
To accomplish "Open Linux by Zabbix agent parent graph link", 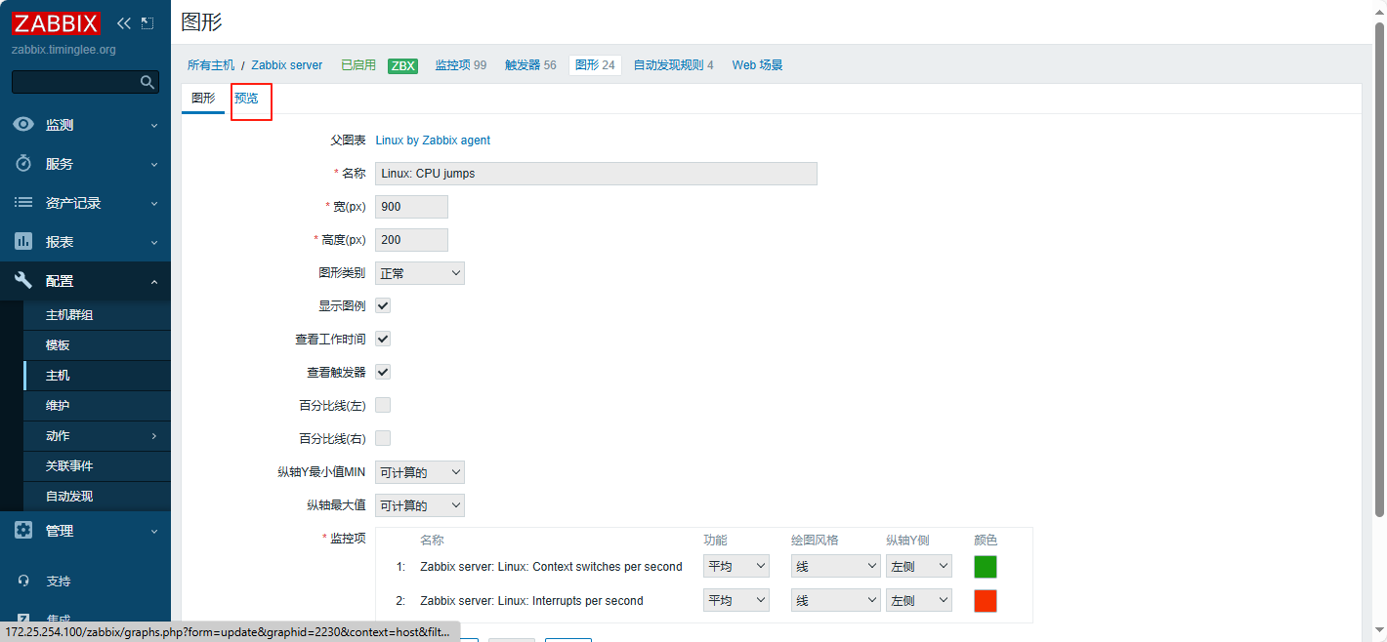I will (x=433, y=140).
